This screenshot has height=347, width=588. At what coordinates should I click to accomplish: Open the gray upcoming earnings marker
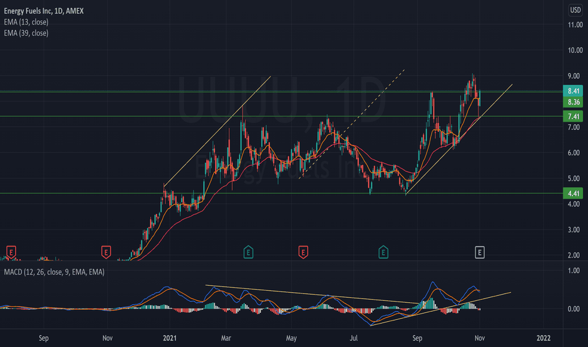(x=479, y=252)
